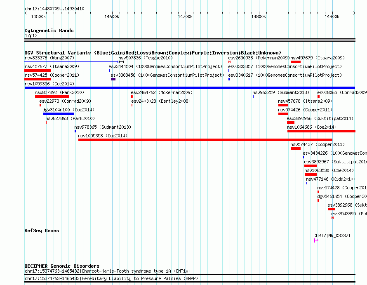The height and width of the screenshot is (285, 367).
Task: Open CDRT7|NR_033371 gene label
Action: pyautogui.click(x=332, y=236)
